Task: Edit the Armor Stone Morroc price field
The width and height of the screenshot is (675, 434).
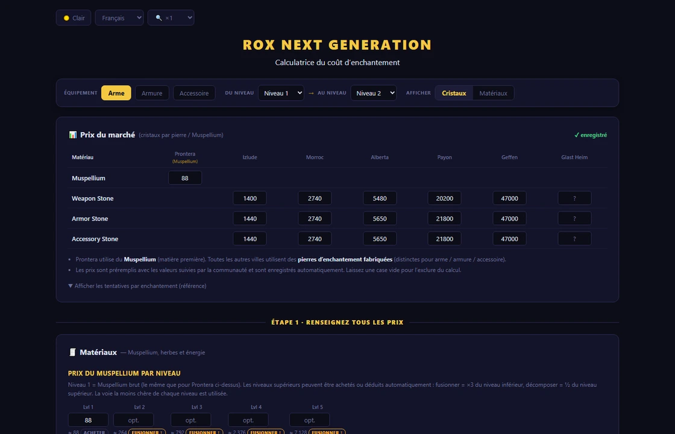Action: tap(315, 218)
